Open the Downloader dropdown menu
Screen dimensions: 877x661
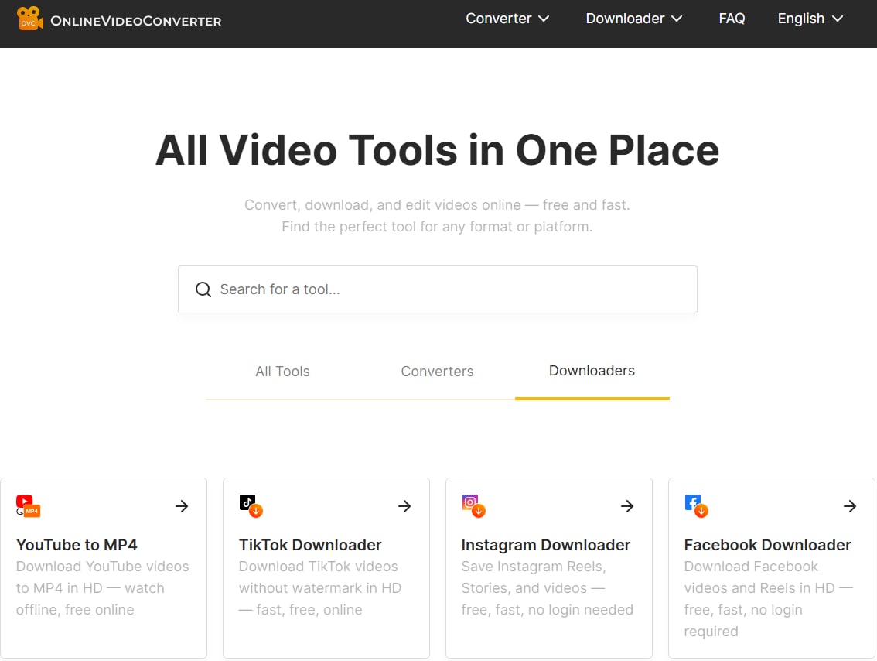tap(633, 19)
